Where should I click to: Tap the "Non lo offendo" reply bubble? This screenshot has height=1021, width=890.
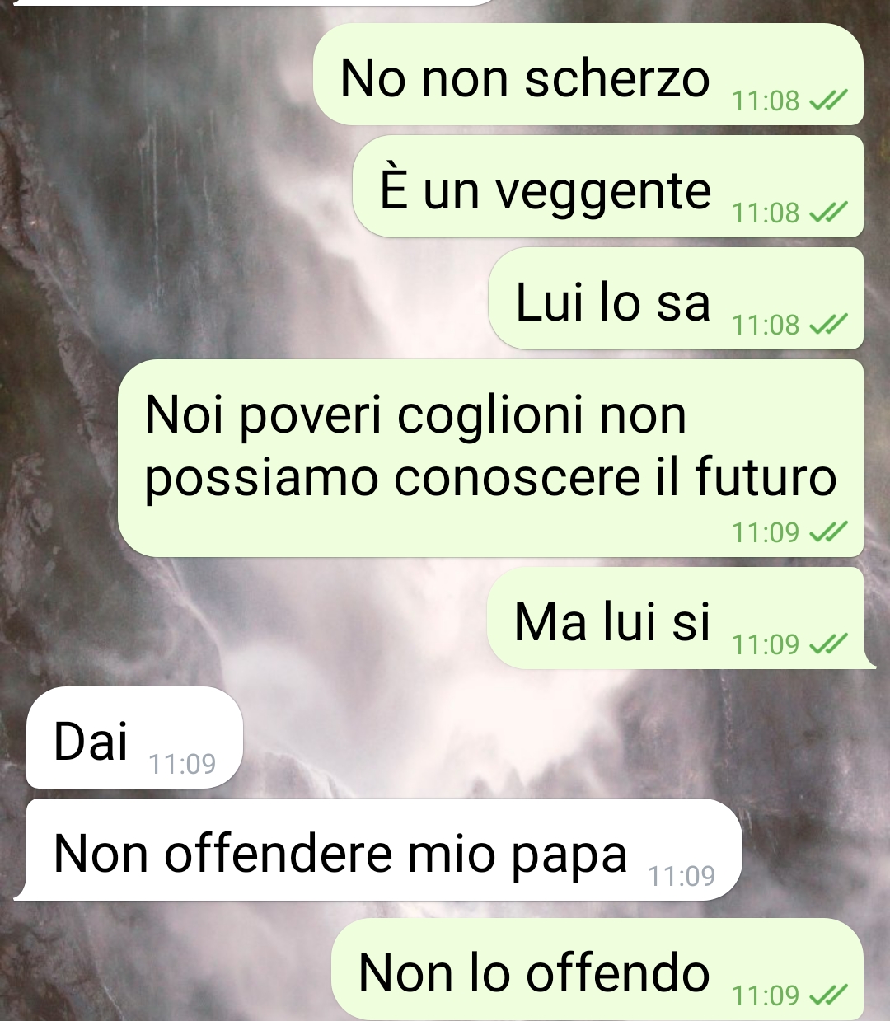[597, 970]
